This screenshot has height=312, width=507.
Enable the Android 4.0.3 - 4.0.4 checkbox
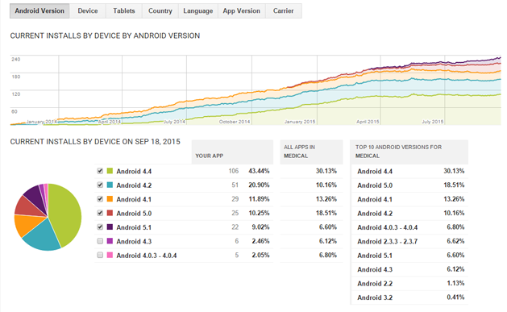coord(100,255)
